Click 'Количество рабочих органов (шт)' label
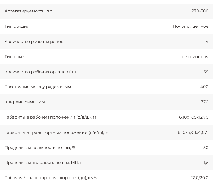 point(41,72)
